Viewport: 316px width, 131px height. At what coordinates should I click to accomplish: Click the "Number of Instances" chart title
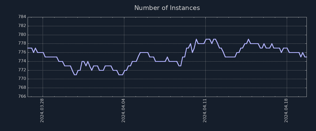167,8
